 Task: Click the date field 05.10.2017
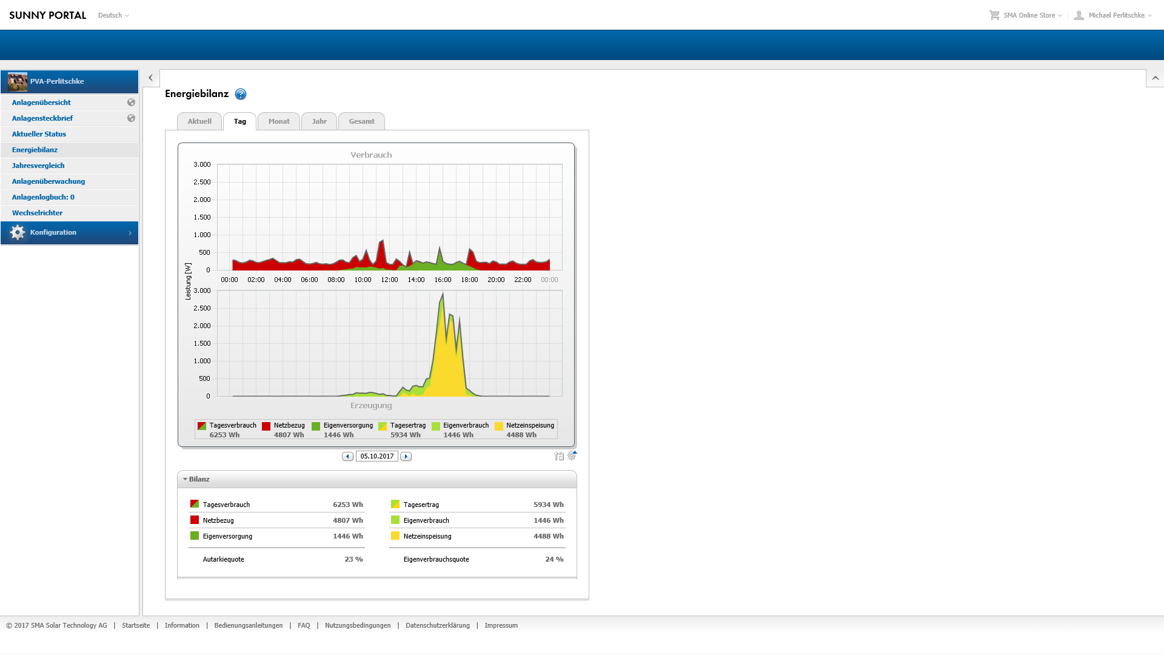pyautogui.click(x=376, y=457)
